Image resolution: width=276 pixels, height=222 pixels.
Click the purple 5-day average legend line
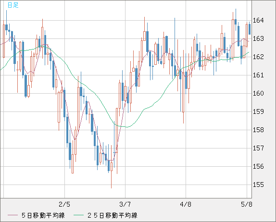[13, 215]
